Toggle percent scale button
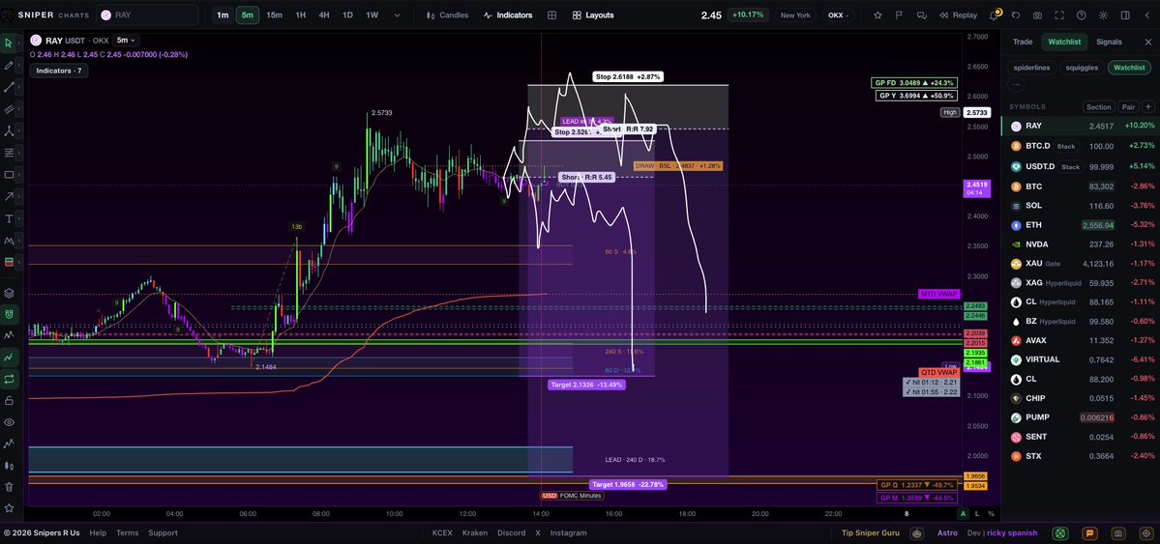 [x=991, y=514]
